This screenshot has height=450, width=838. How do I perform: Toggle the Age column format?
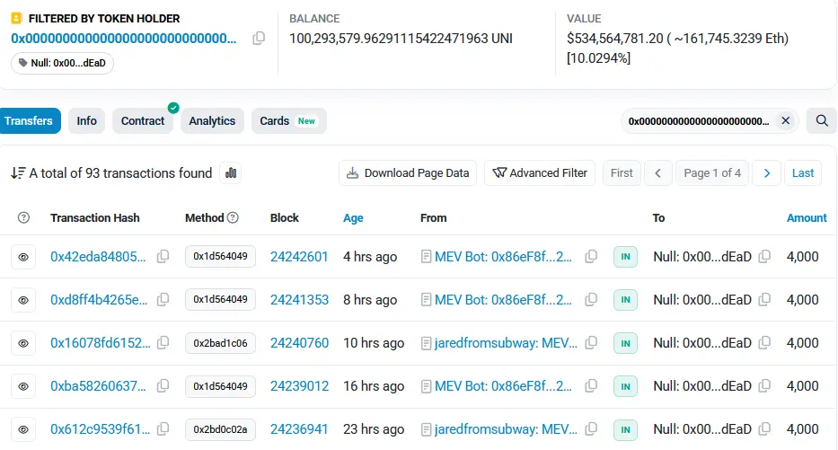pyautogui.click(x=353, y=218)
